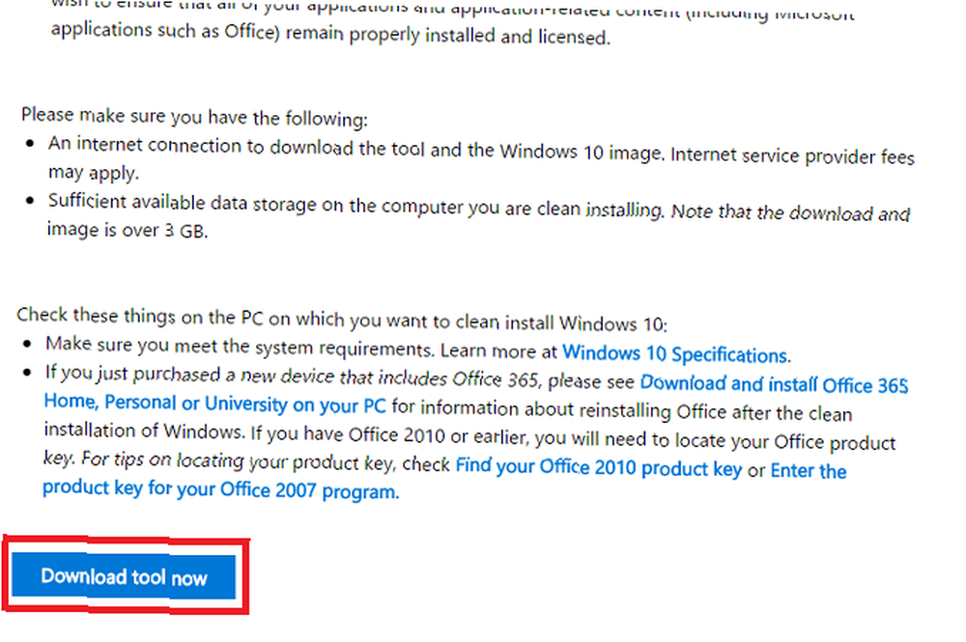
Task: Click 'product key for your Office 2007 program' link text
Action: coord(220,489)
